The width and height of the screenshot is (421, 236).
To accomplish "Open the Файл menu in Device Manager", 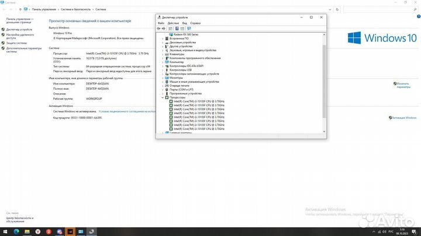I will click(161, 23).
